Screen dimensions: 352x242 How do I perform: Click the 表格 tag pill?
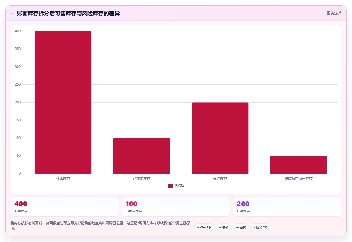coord(223,227)
